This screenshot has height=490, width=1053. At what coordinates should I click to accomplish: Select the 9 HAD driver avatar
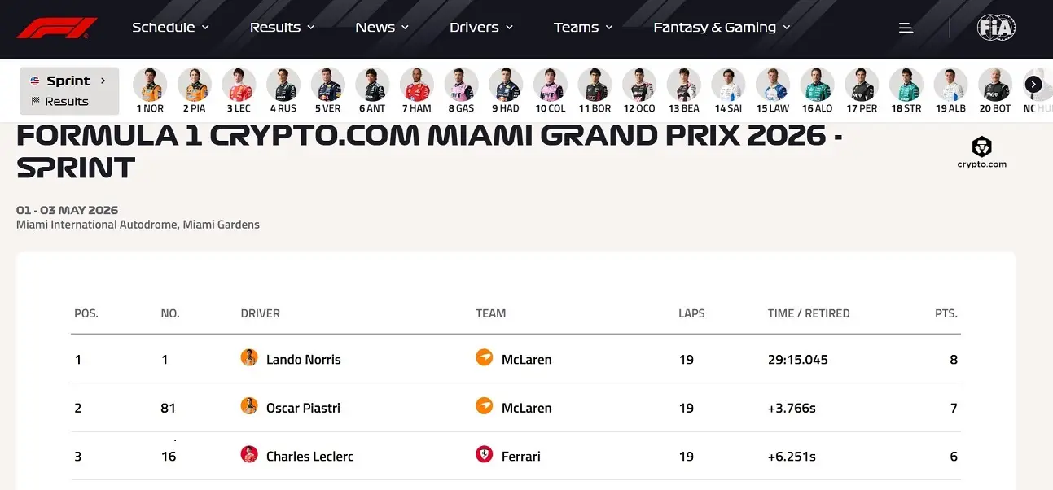click(x=506, y=85)
